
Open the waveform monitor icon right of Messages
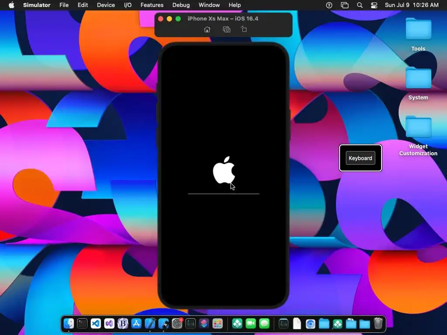coord(283,324)
